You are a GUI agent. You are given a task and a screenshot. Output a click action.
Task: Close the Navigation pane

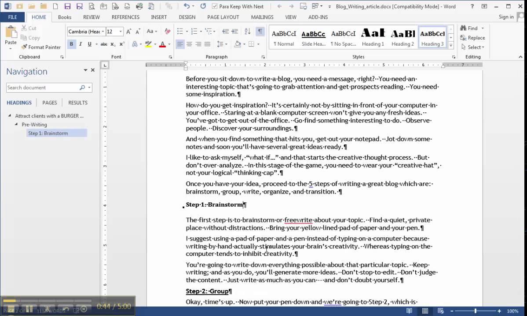tap(93, 70)
